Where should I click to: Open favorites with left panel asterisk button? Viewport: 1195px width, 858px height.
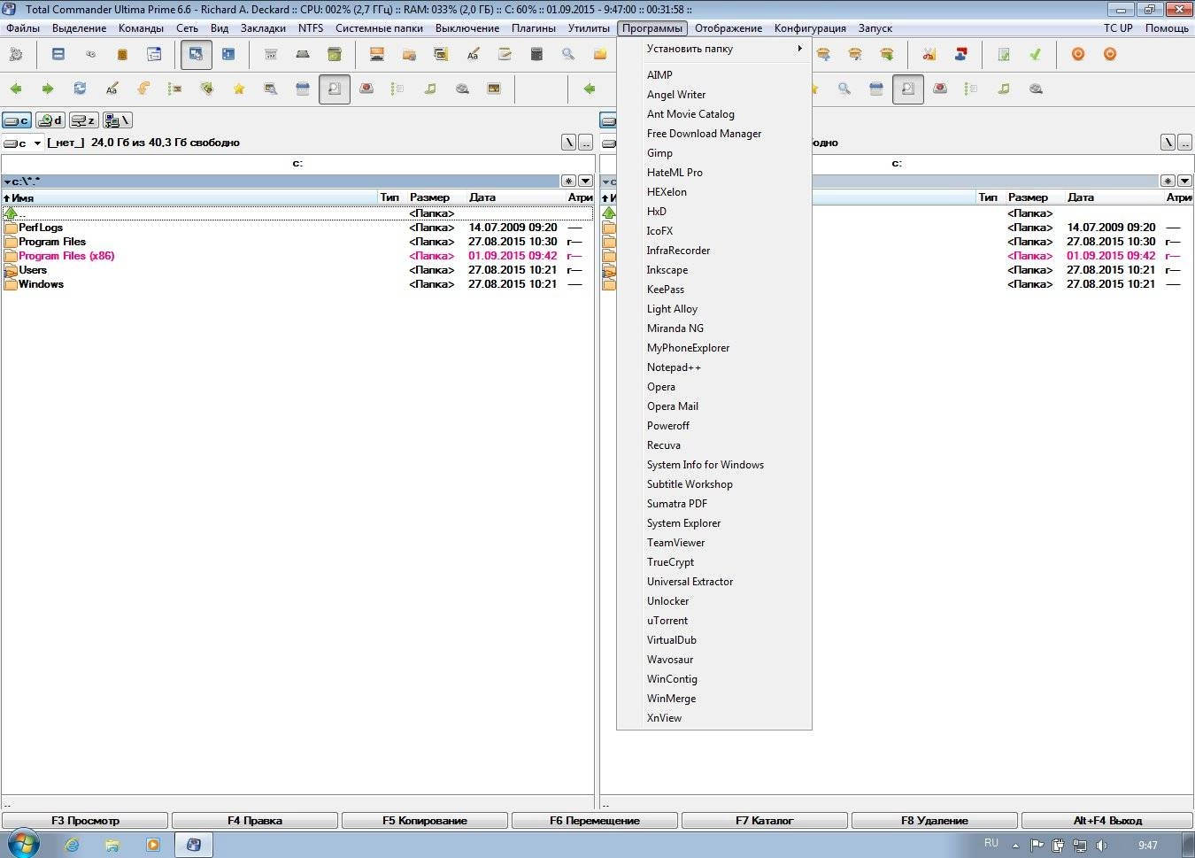[568, 181]
